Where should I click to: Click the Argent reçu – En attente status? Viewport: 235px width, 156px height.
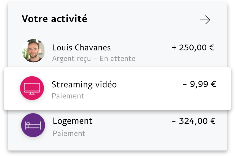coord(94,59)
